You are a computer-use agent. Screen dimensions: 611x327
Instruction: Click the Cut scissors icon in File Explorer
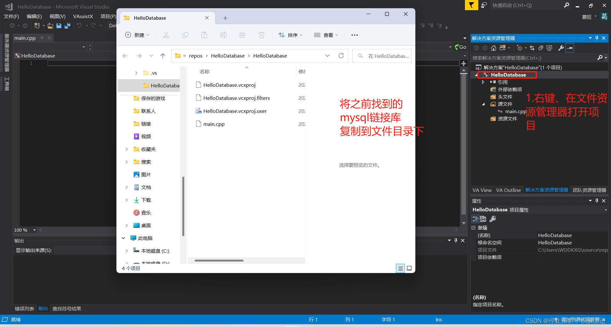[x=166, y=35]
